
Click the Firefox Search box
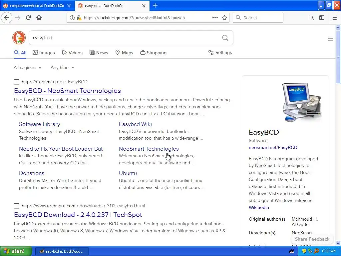258,18
